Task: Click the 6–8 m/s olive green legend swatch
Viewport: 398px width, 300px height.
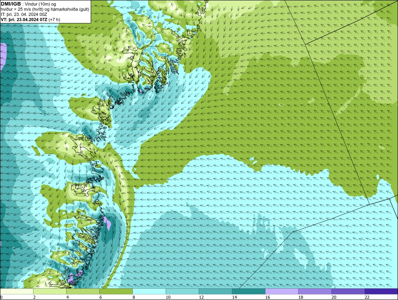Action: click(116, 291)
